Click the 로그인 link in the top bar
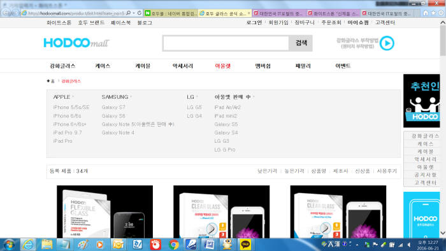 point(254,22)
